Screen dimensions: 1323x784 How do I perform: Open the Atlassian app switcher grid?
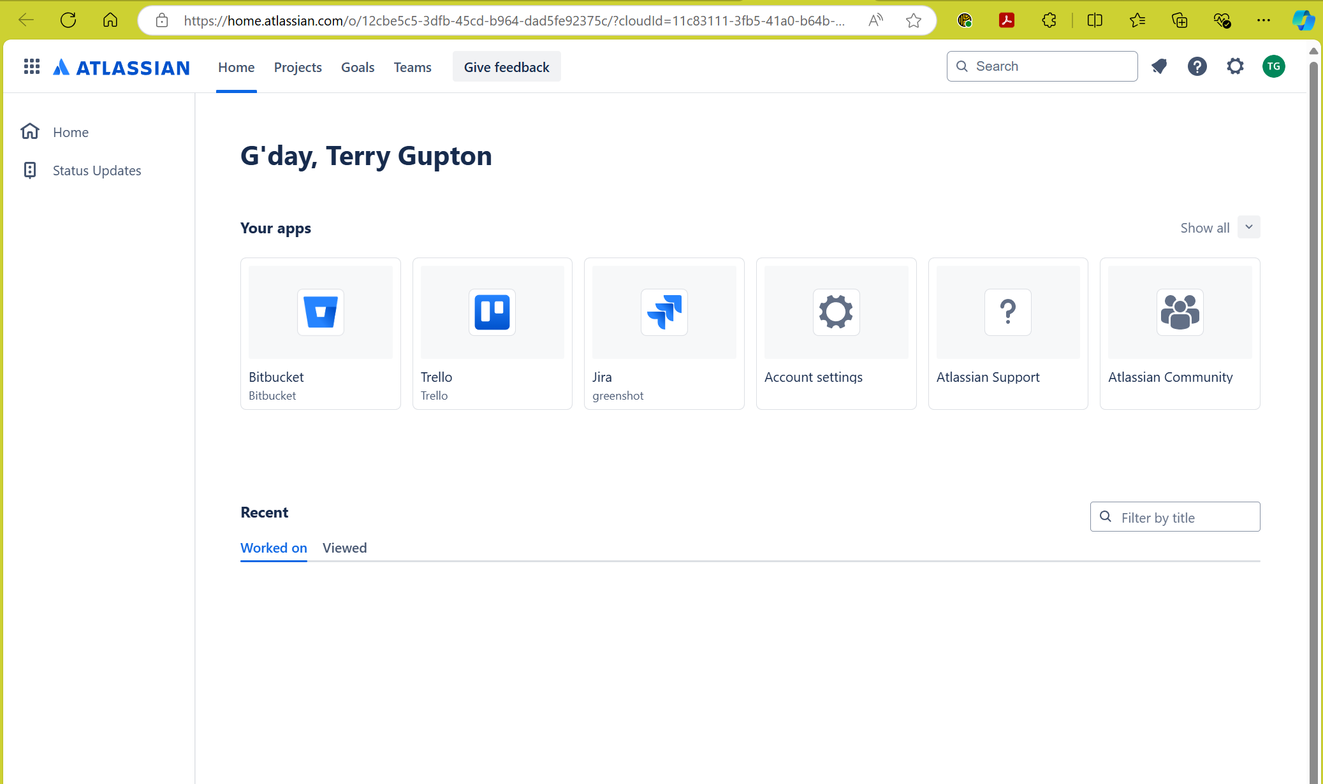coord(32,66)
